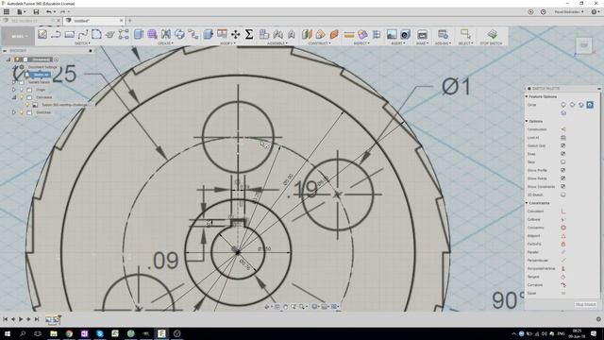Apply the Parallel constraint
Viewport: 604px width, 340px height.
pos(563,252)
